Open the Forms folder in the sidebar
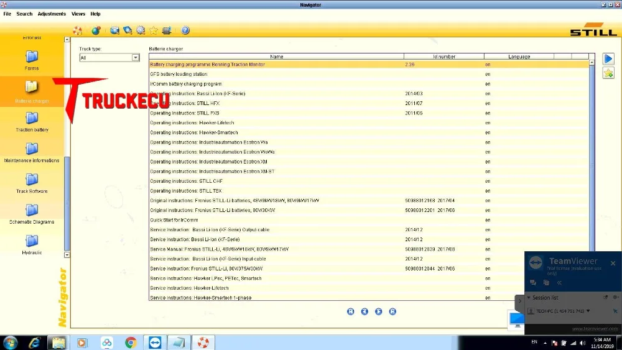 [x=32, y=60]
